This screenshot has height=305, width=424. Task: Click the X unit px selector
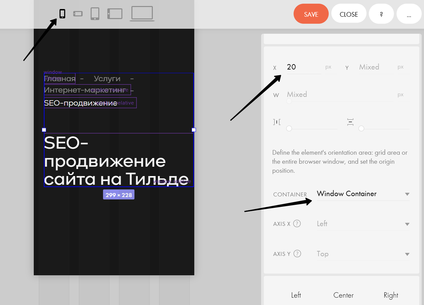click(328, 67)
